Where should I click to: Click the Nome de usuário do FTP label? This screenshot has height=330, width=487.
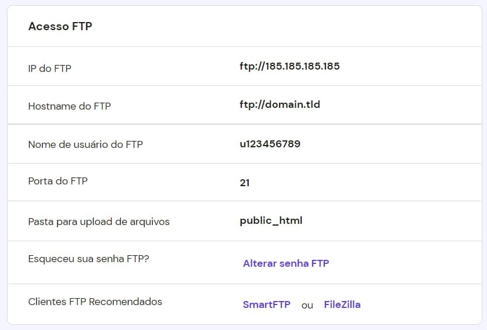[x=85, y=144]
